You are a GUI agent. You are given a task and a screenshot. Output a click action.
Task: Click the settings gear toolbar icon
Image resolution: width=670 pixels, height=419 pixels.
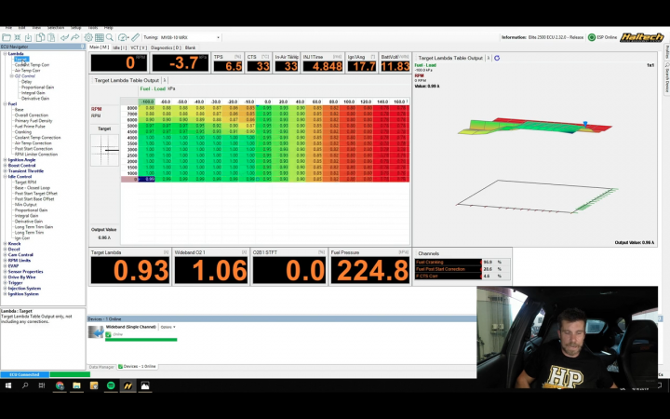87,37
